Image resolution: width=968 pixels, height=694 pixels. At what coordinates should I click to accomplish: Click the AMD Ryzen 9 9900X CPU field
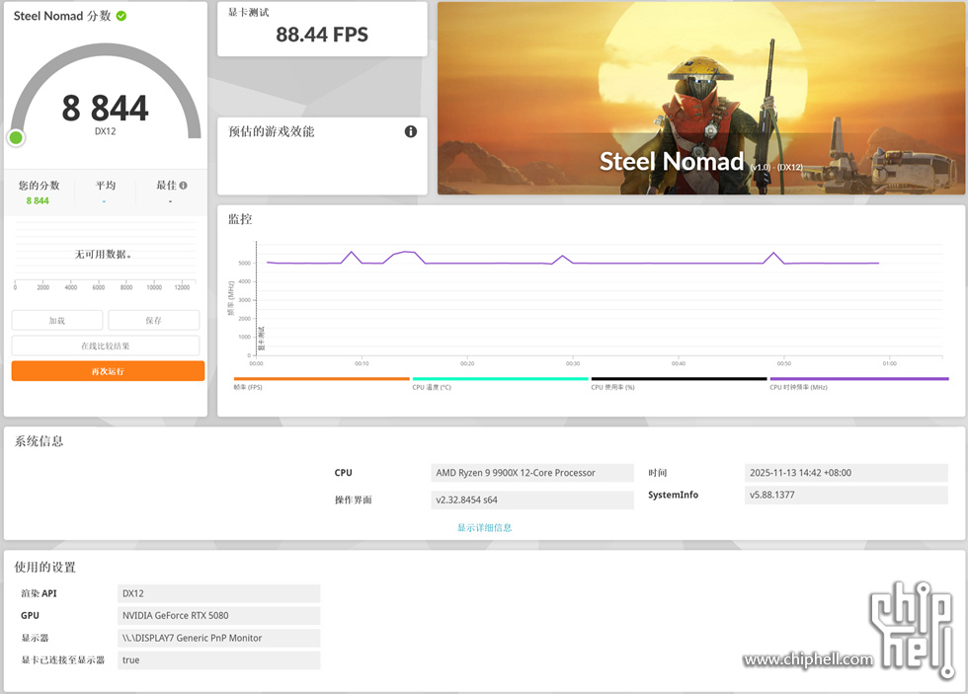point(532,473)
